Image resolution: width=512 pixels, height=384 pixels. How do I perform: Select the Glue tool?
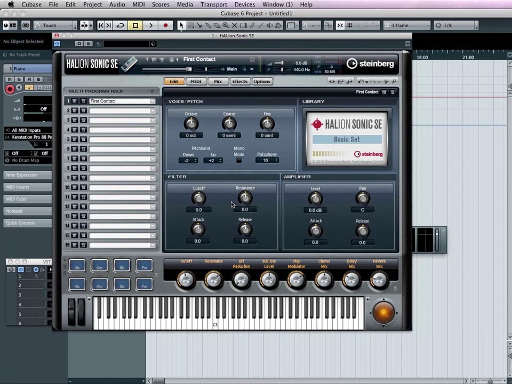(208, 25)
